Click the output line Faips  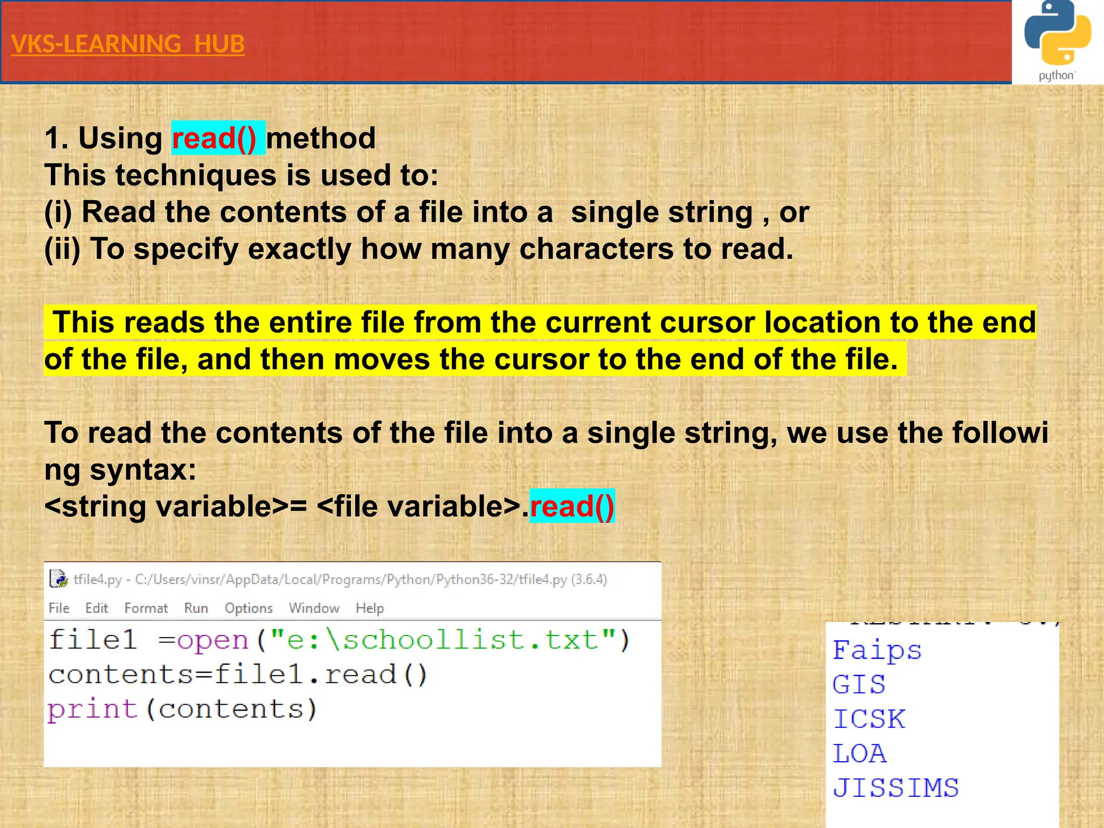877,651
